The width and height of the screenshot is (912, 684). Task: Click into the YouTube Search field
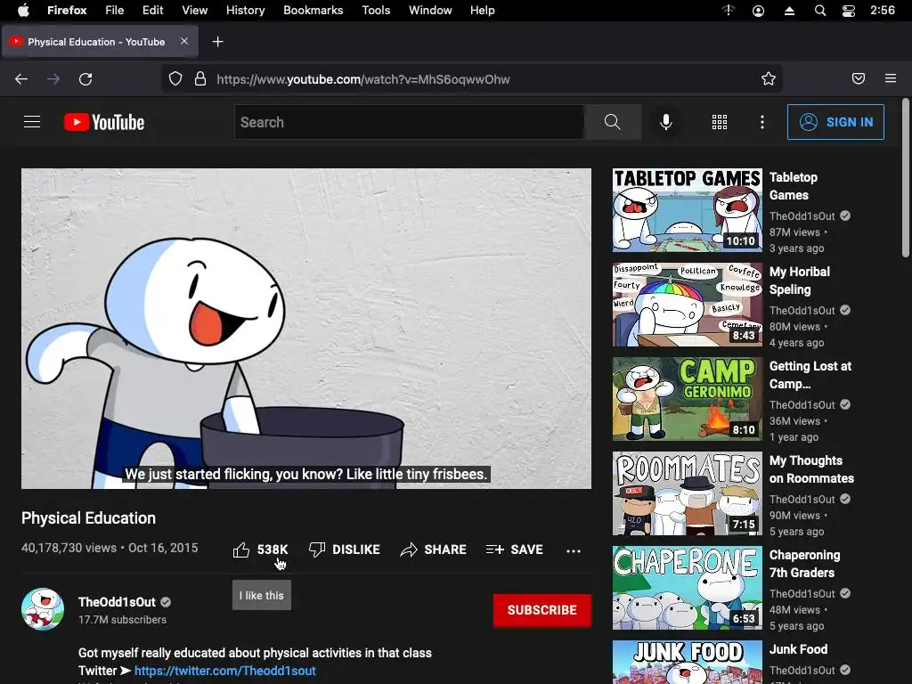410,122
